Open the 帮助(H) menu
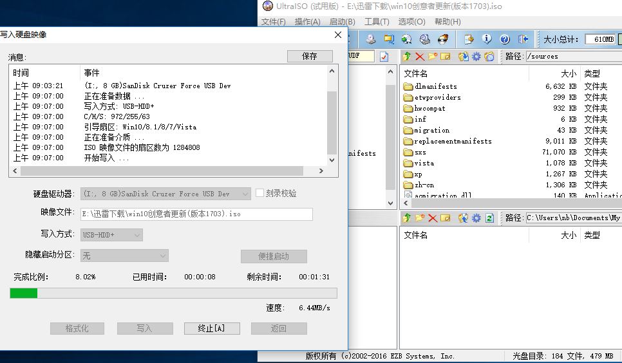This screenshot has height=363, width=622. click(448, 21)
